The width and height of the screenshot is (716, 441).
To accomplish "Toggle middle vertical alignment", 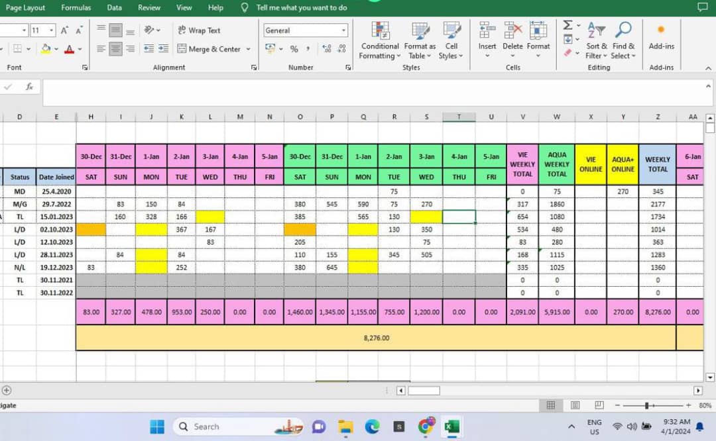I will coord(115,30).
